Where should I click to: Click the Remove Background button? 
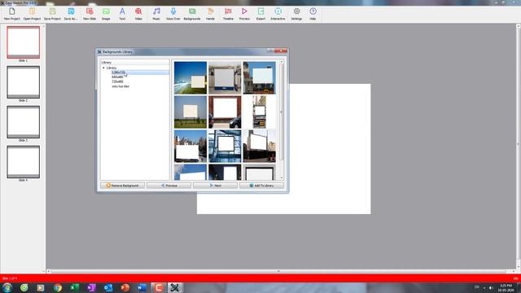(x=122, y=186)
